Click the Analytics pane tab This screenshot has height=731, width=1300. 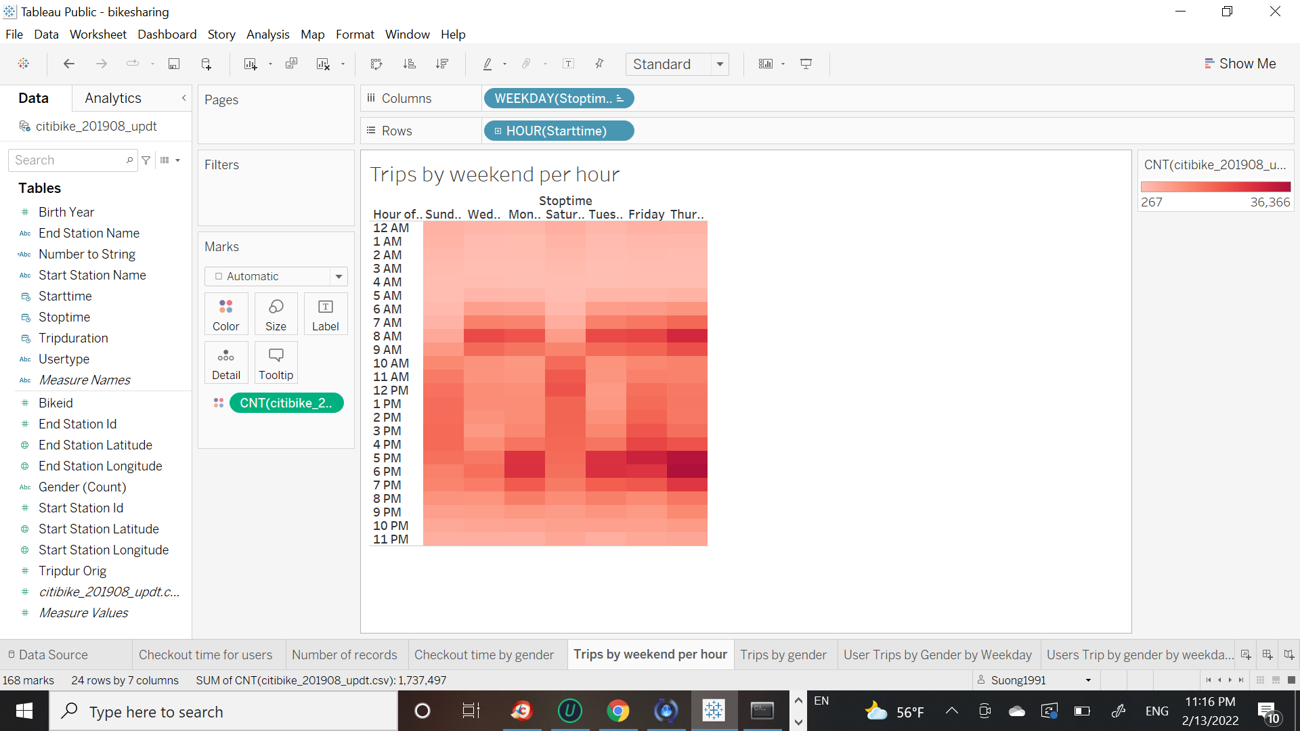(113, 98)
